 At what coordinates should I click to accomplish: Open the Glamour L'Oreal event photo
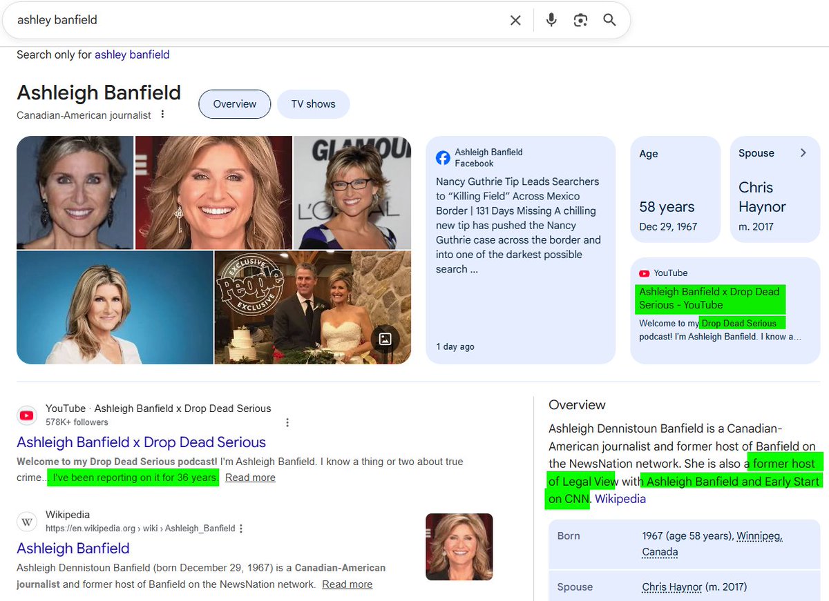(352, 193)
